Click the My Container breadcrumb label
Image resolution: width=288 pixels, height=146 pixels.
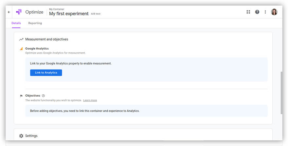[57, 9]
